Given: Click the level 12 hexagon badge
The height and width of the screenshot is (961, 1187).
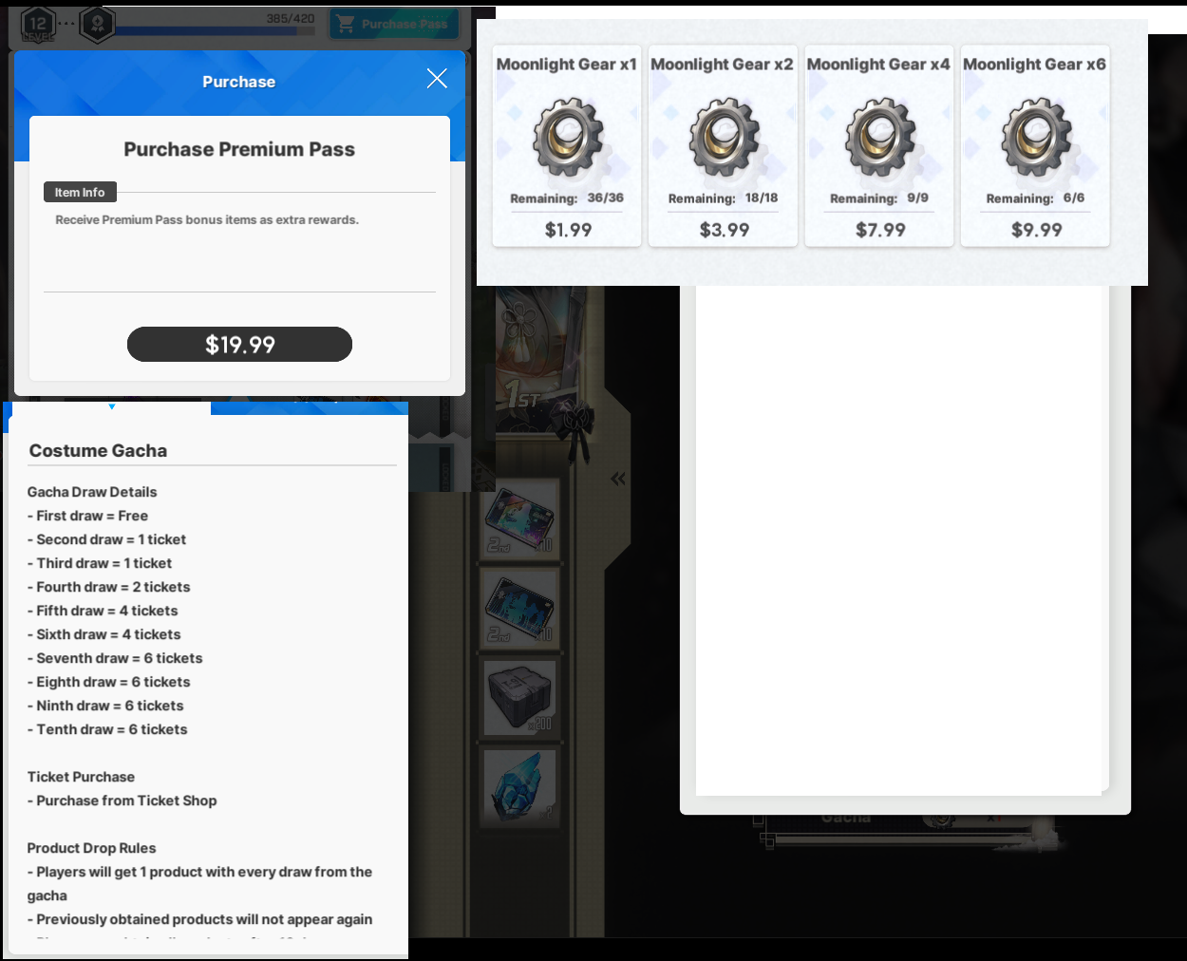Looking at the screenshot, I should point(38,25).
